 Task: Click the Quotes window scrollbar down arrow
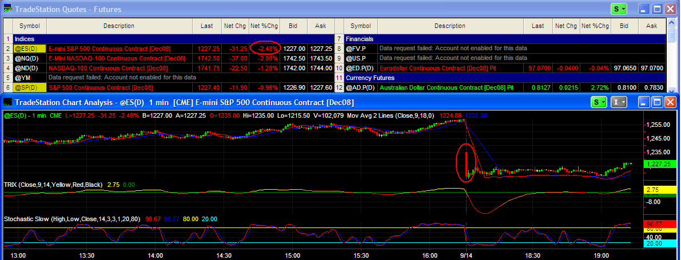[x=671, y=90]
